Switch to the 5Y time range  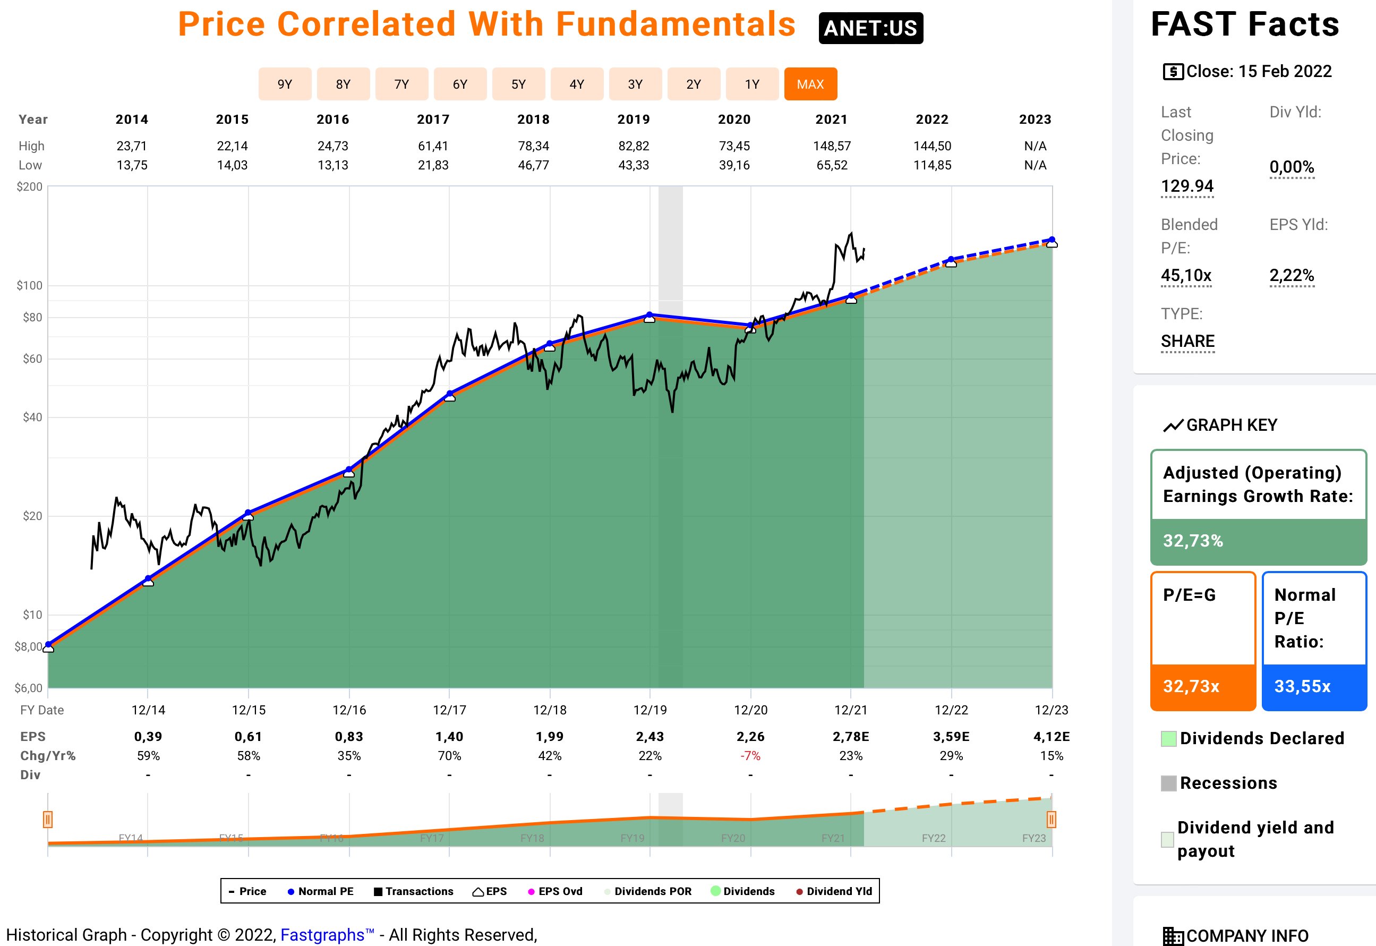[x=518, y=84]
